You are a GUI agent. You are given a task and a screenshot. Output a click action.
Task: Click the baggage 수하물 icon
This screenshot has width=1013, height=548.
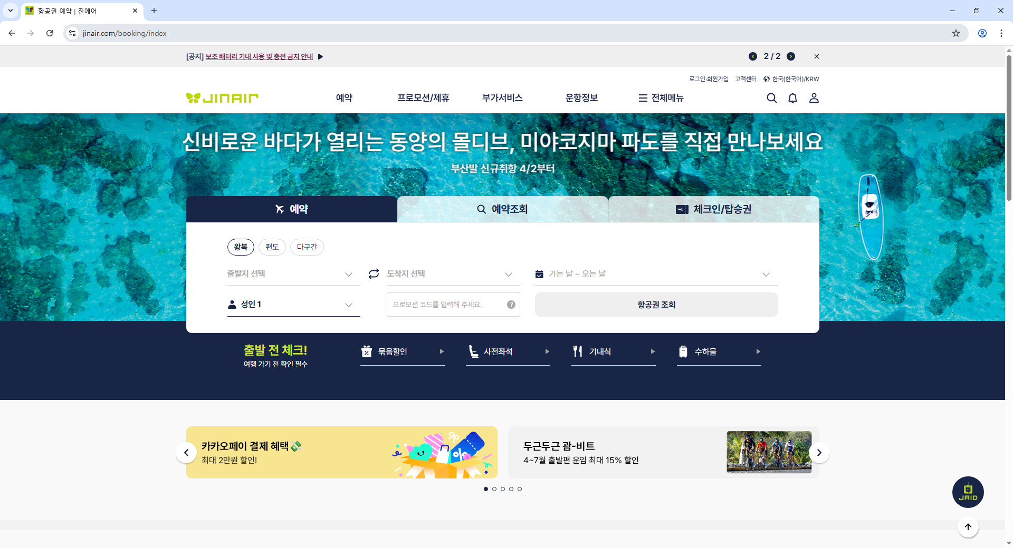[683, 351]
